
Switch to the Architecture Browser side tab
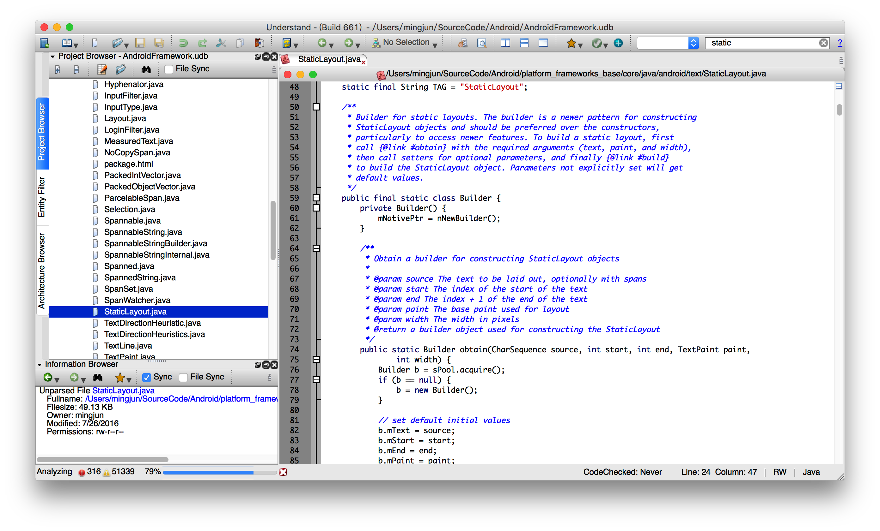42,271
